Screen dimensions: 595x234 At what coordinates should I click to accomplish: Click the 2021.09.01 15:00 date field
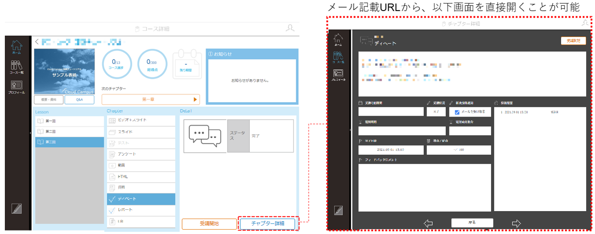[391, 150]
